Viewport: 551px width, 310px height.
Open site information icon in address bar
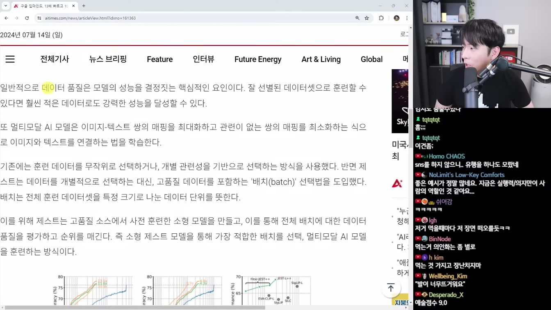39,18
